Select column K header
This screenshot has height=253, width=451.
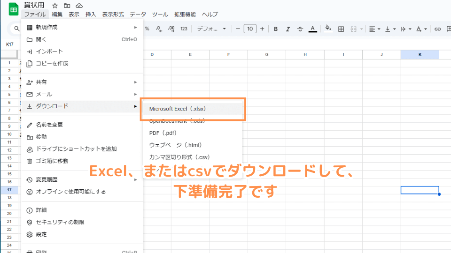click(x=420, y=54)
